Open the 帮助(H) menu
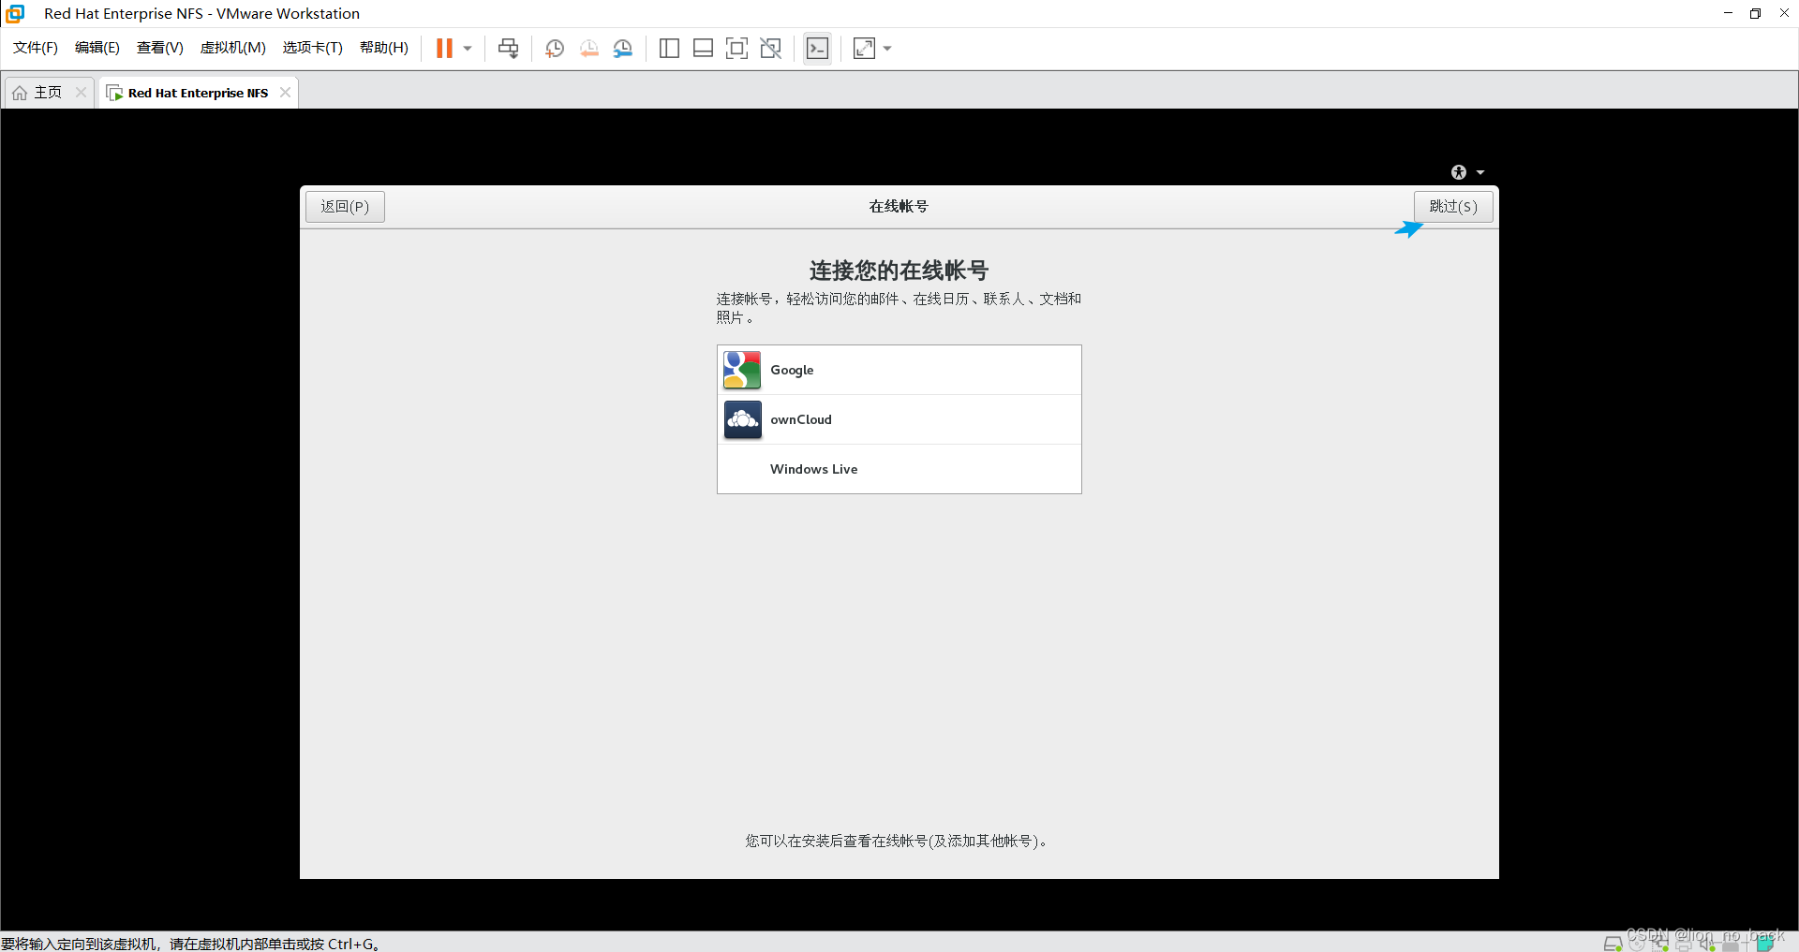1799x952 pixels. 384,48
